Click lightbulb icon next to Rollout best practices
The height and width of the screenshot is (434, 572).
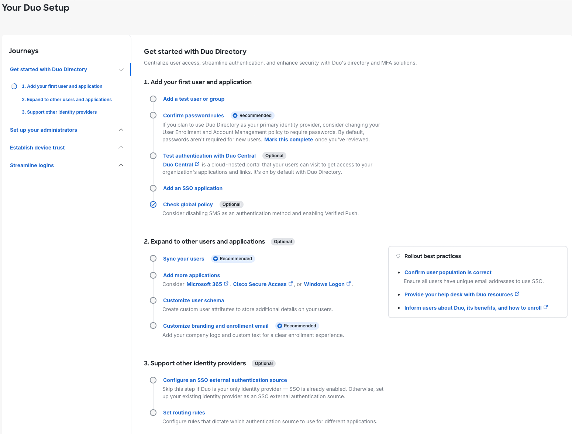(x=398, y=256)
